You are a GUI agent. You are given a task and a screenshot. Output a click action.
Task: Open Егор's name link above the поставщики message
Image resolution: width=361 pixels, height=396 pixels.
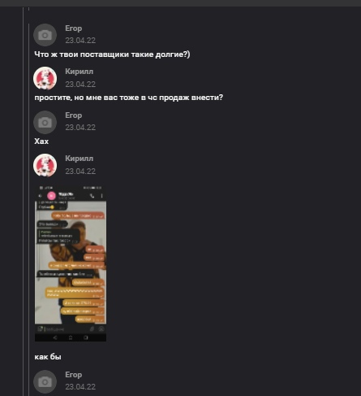(x=74, y=28)
